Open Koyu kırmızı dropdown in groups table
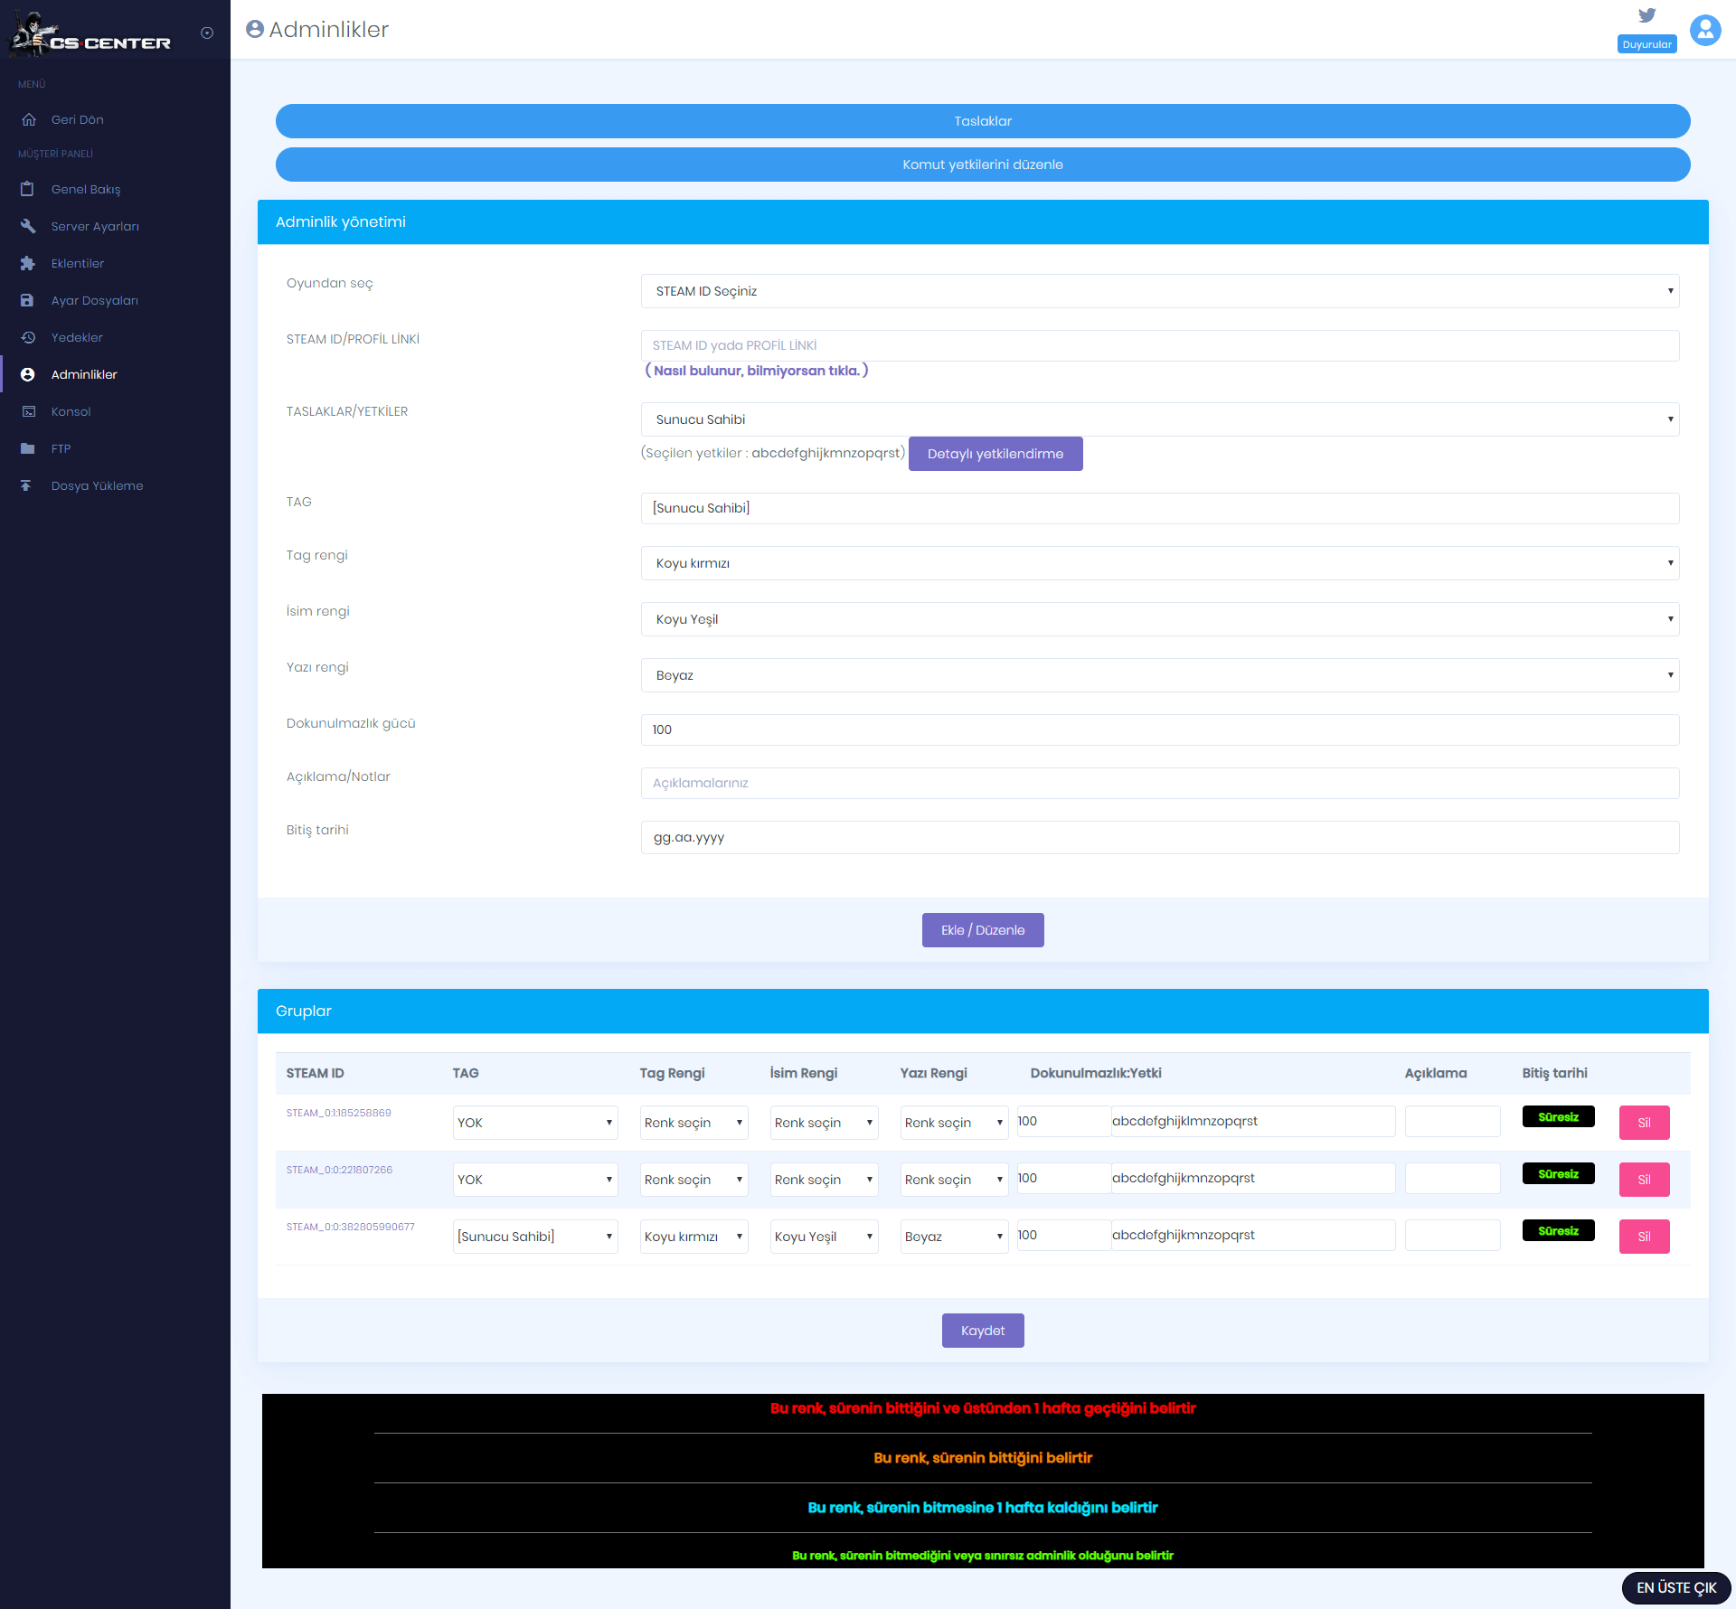The image size is (1736, 1609). click(x=694, y=1237)
